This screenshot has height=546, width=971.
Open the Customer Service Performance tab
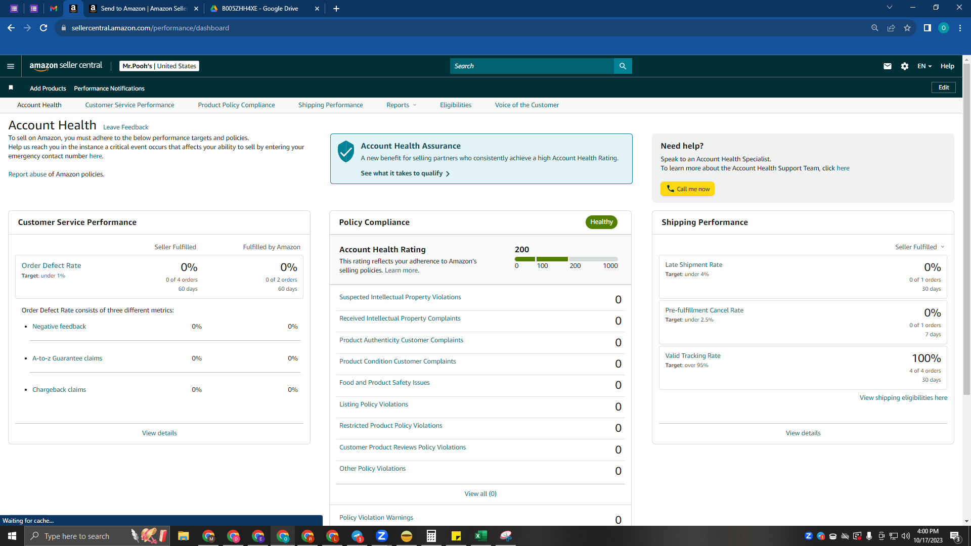[x=129, y=105]
